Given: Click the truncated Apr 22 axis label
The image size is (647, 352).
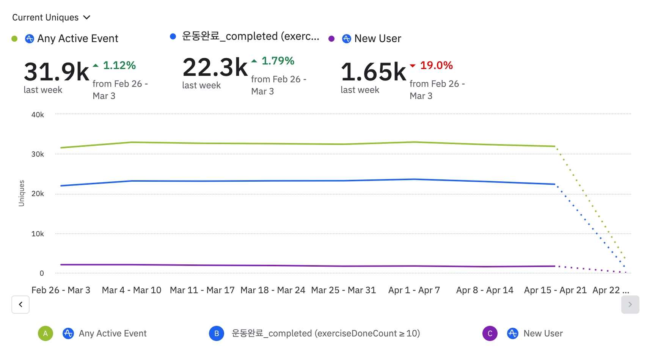Looking at the screenshot, I should tap(611, 290).
